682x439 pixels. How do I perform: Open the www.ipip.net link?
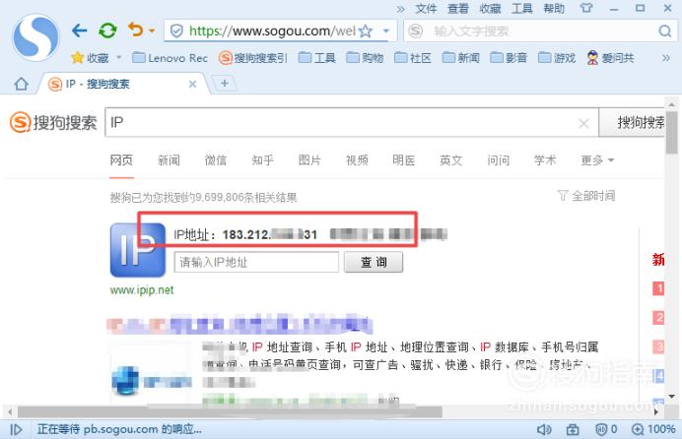142,290
